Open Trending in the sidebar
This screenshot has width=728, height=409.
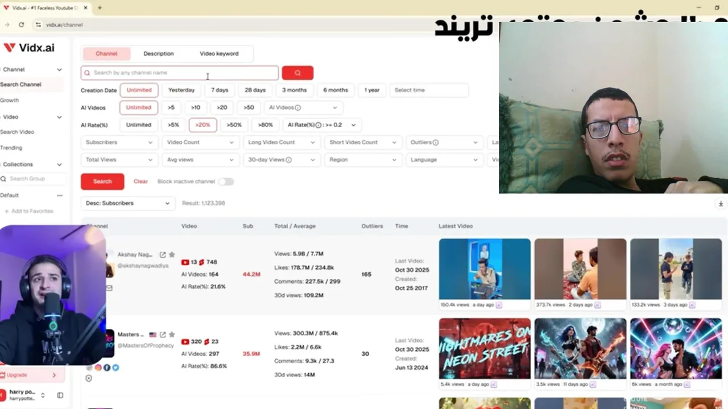coord(11,148)
